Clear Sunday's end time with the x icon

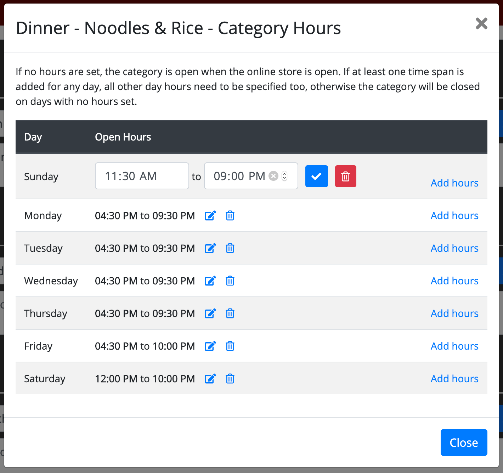[x=273, y=176]
